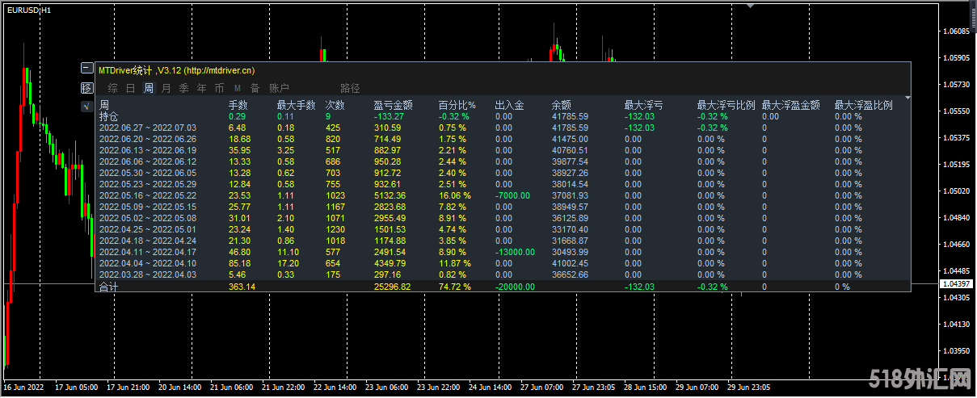Open the 月 monthly statistics tab
This screenshot has width=977, height=398.
pyautogui.click(x=166, y=88)
